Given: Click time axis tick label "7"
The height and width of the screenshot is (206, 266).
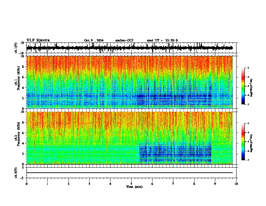Looking at the screenshot, I should click(x=173, y=184).
